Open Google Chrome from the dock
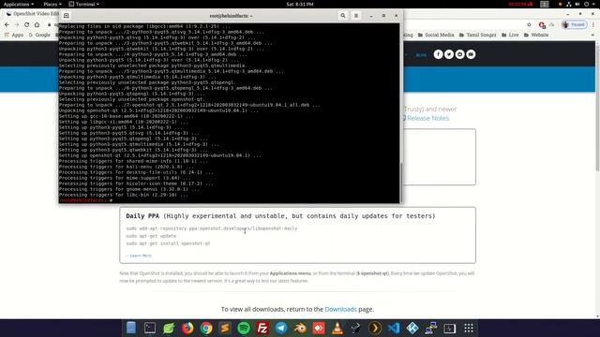This screenshot has height=337, width=600. [206, 328]
